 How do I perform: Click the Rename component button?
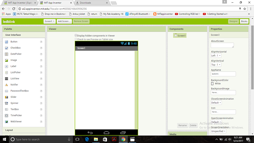[183, 125]
